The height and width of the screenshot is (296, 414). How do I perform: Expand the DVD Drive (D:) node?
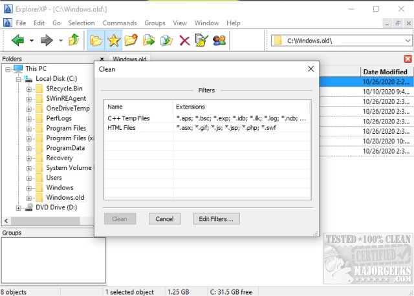coord(19,207)
